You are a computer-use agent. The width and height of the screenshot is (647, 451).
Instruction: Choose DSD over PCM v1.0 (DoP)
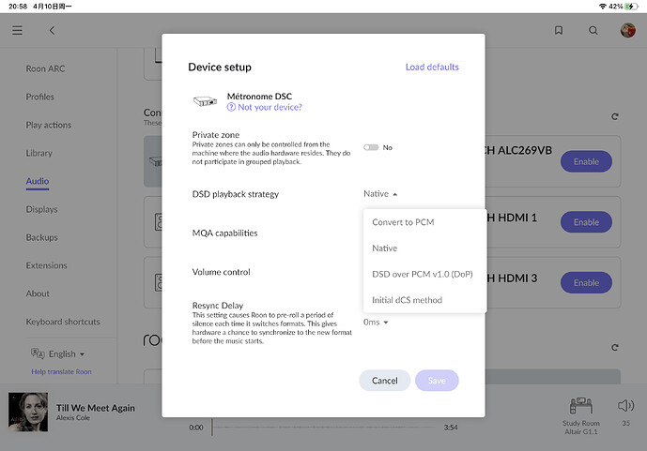tap(424, 275)
